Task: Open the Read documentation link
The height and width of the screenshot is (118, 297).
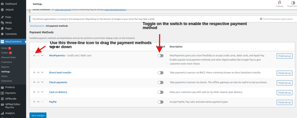Action: 115,9
